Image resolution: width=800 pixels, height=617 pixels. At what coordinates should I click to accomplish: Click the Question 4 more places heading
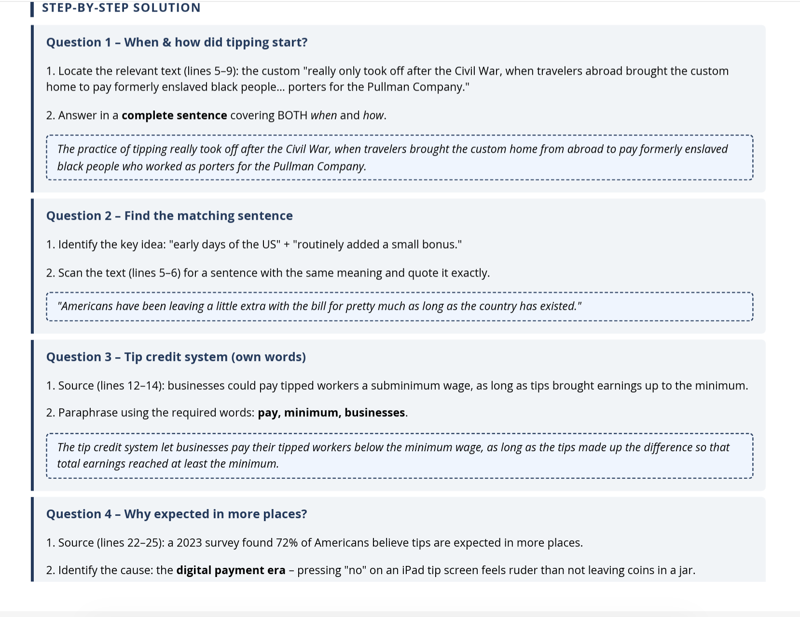tap(177, 514)
